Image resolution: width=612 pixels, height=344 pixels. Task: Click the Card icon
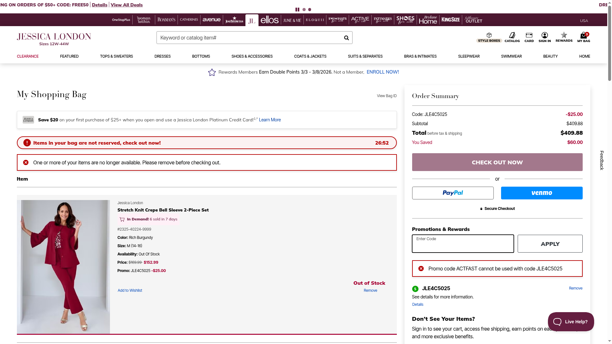coord(529,37)
